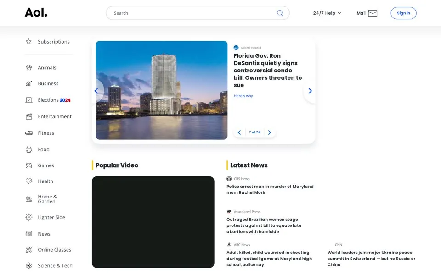Open the Maryland high school shooting article

[269, 258]
